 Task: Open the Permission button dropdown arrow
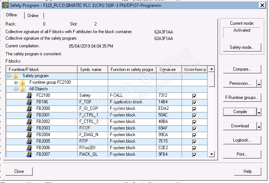259,84
